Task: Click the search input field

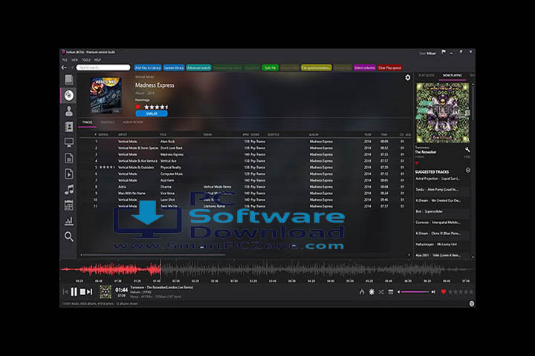Action: click(x=103, y=67)
